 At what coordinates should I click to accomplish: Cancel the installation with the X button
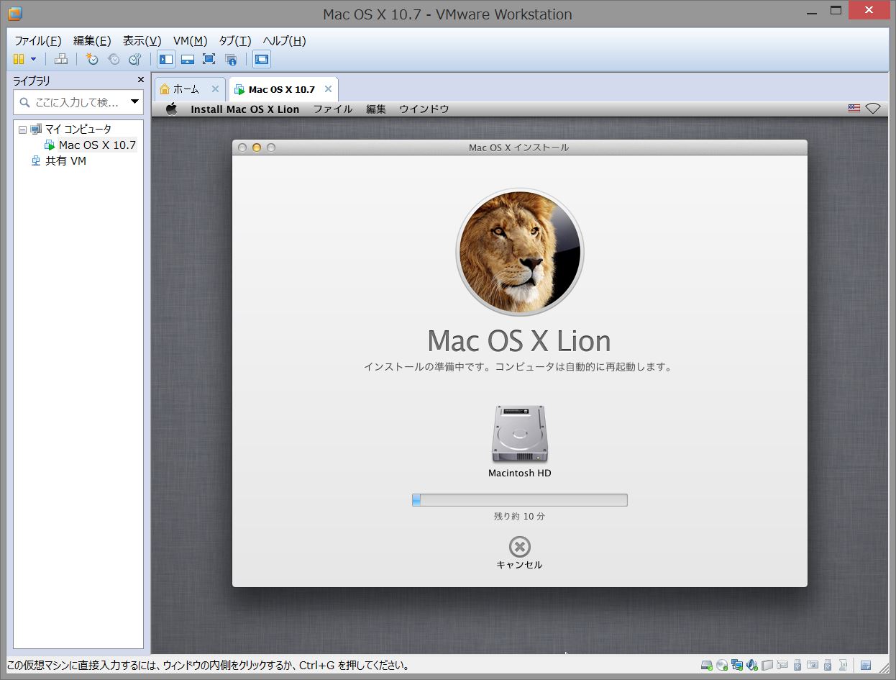pos(520,547)
